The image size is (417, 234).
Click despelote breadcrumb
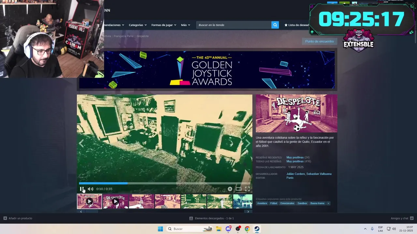142,36
